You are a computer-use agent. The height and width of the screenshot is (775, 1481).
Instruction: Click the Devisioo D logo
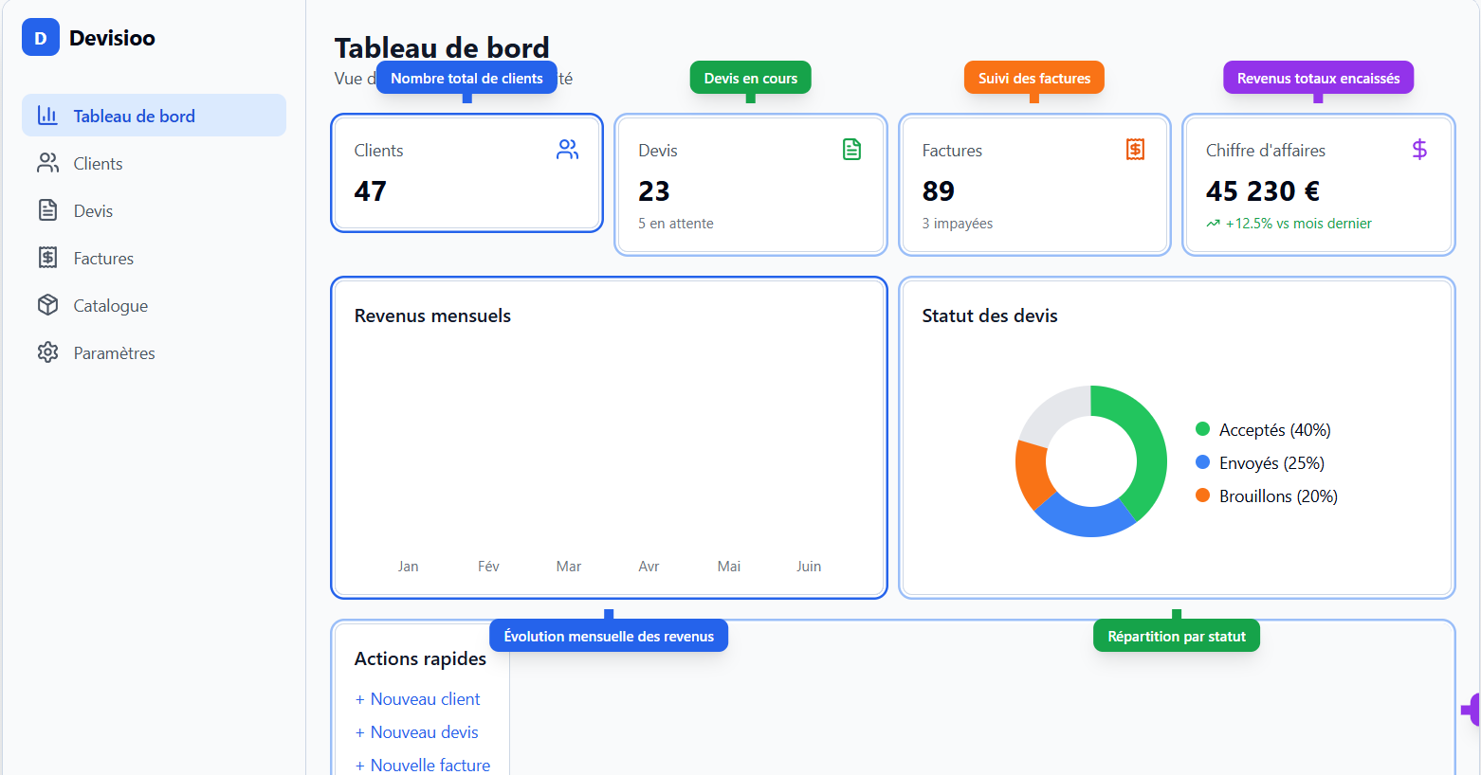pyautogui.click(x=40, y=38)
